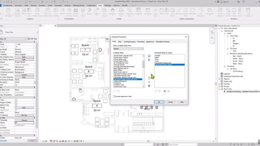Image resolution: width=260 pixels, height=146 pixels.
Task: Select 'Air Changes per Hour' in Available fields
Action: 121,63
